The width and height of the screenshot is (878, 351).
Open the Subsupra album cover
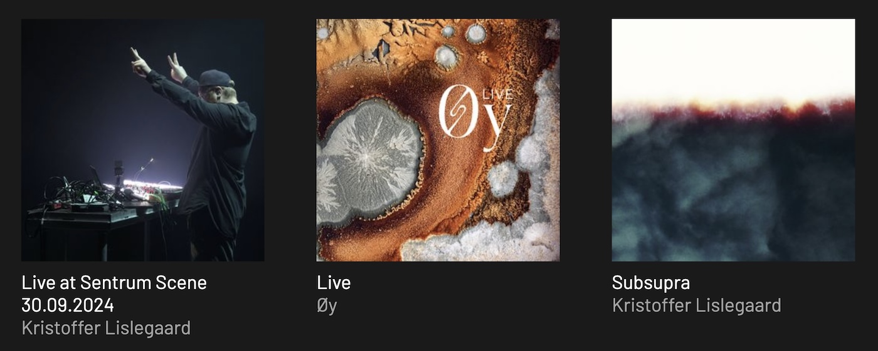[733, 140]
